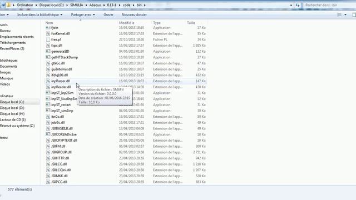The image size is (356, 200).
Task: Expand breadcrumb arrow after Abaqus
Action: [104, 5]
